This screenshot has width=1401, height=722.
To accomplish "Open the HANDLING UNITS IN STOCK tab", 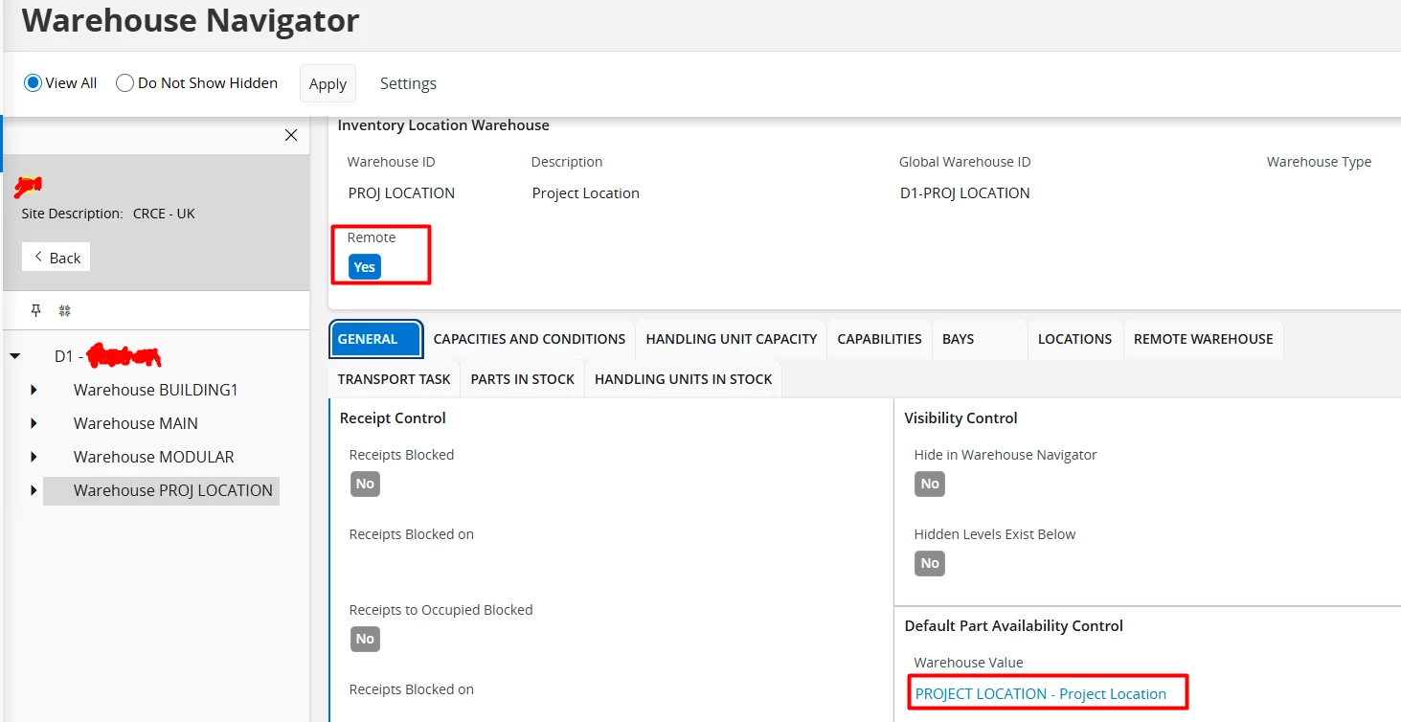I will point(684,379).
